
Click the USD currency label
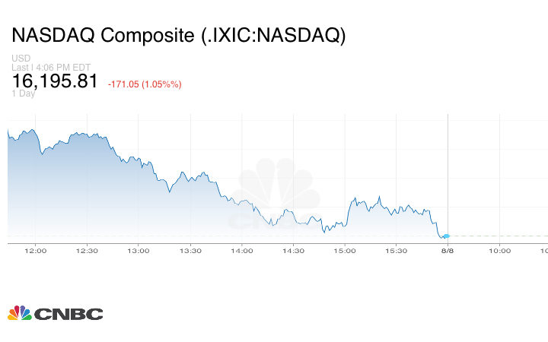point(21,59)
